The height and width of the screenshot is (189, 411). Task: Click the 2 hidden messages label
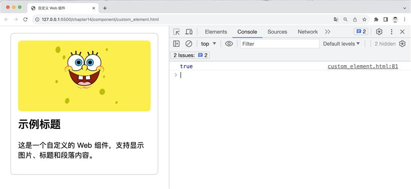pyautogui.click(x=385, y=44)
